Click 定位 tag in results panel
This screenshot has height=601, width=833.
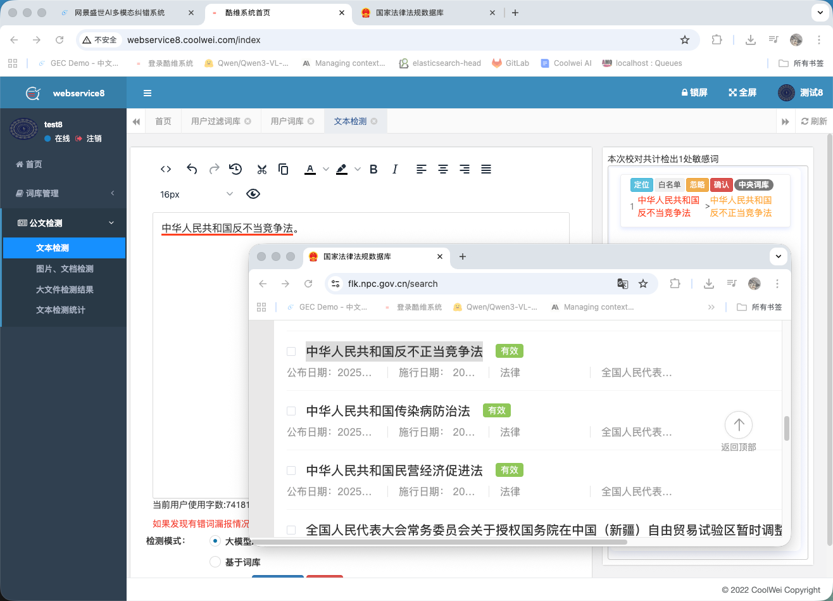(x=642, y=185)
